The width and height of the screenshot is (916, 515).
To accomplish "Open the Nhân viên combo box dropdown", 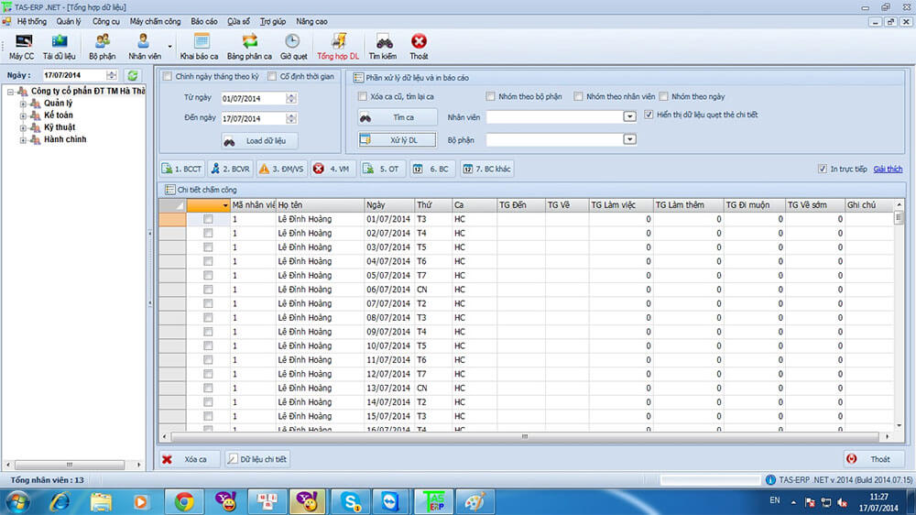I will (x=629, y=117).
